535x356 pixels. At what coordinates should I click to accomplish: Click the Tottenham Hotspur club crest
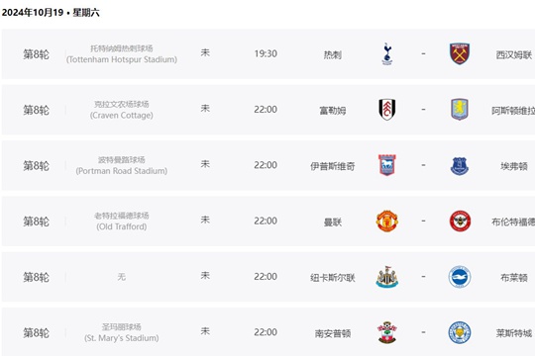point(387,53)
